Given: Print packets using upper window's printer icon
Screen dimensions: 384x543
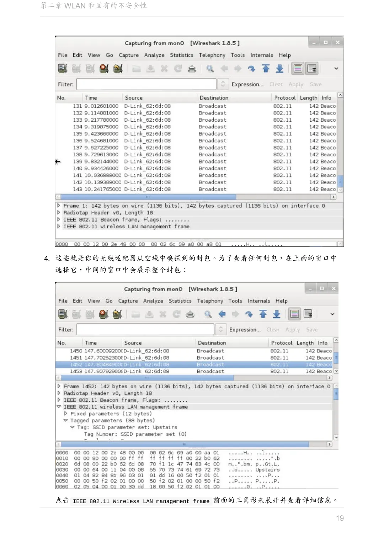Looking at the screenshot, I should [x=192, y=69].
